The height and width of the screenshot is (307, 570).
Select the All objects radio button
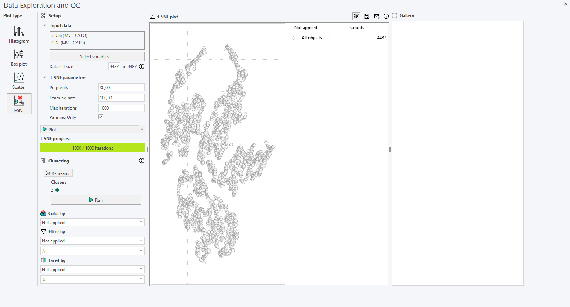coord(293,38)
